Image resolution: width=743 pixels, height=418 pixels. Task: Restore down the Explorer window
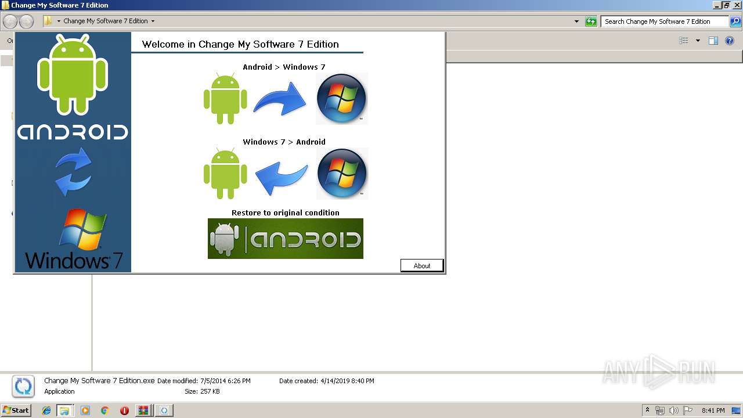click(727, 5)
